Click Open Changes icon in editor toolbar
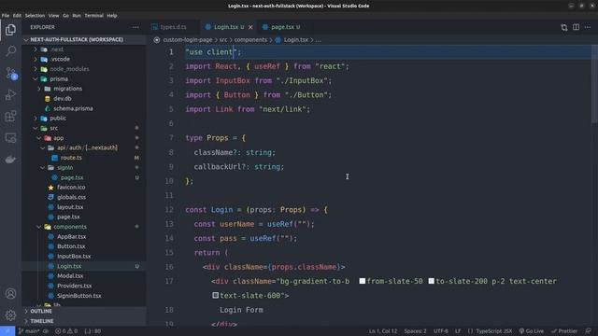Viewport: 598px width, 336px height. coord(564,27)
